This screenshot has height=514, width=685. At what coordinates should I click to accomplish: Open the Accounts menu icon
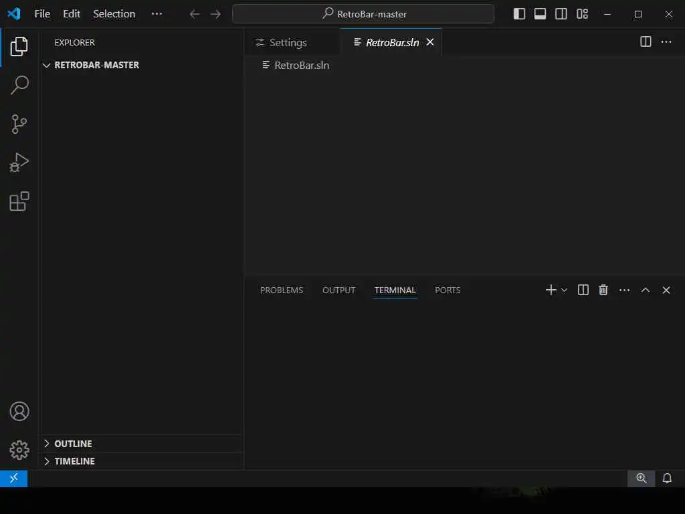(19, 412)
